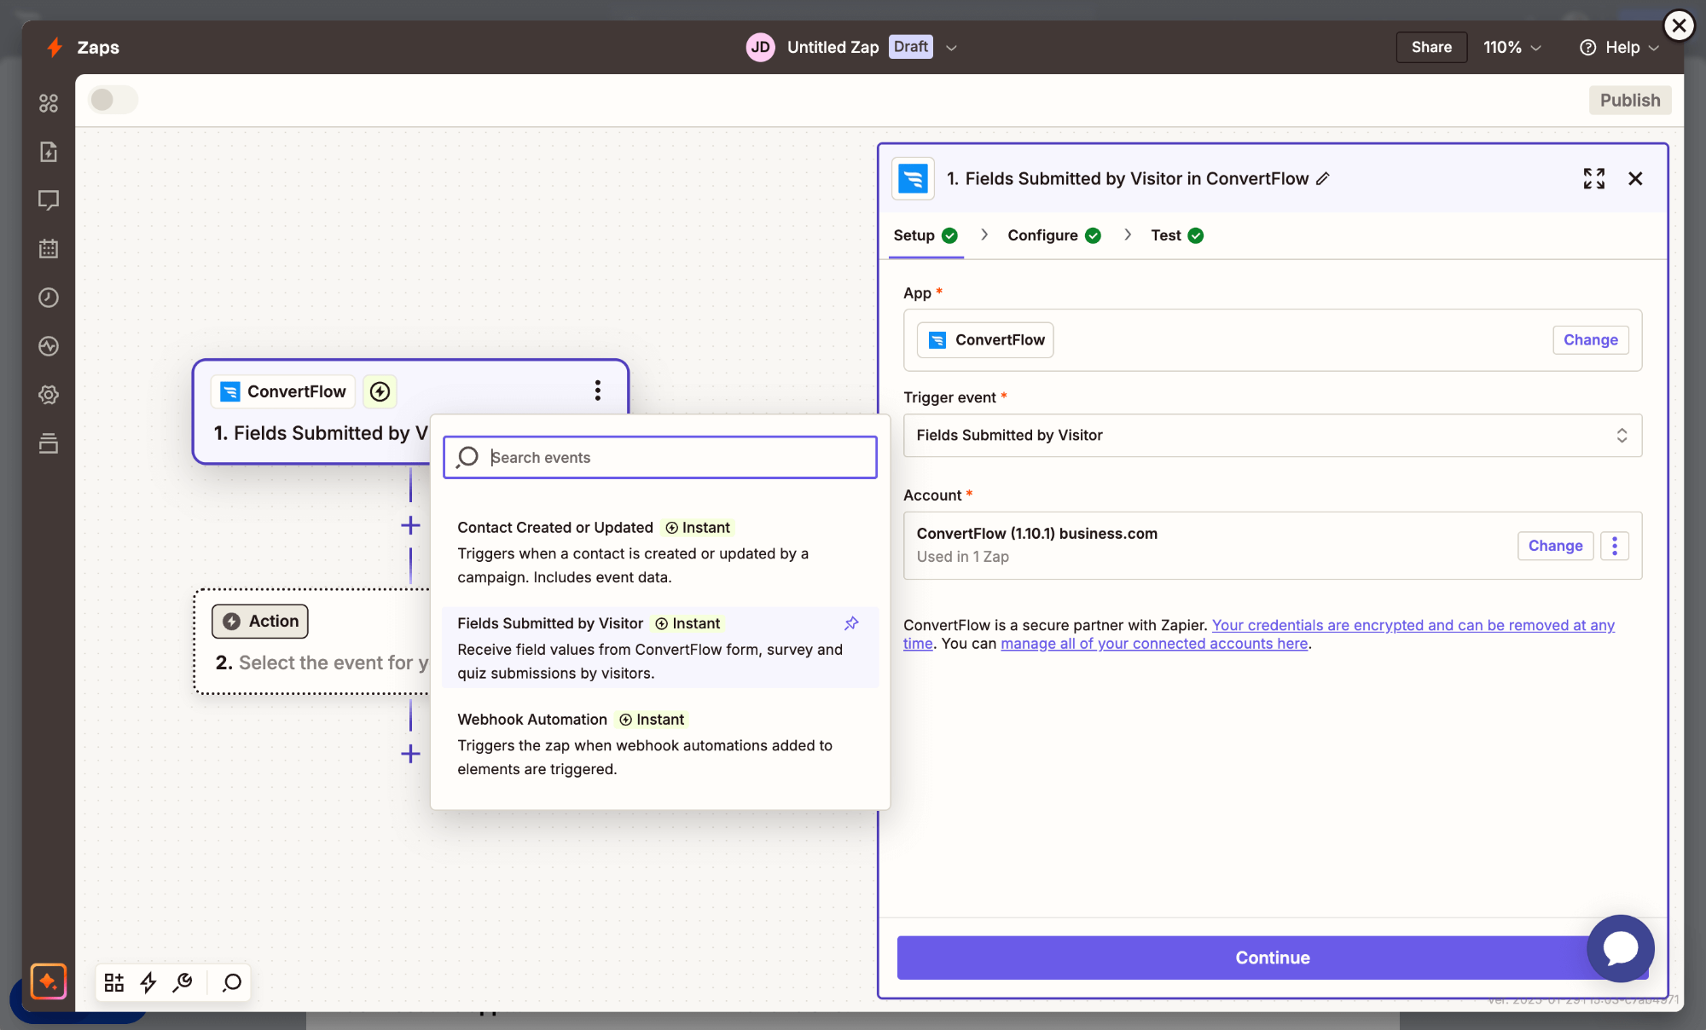Viewport: 1706px width, 1030px height.
Task: Expand the step panel to fullscreen
Action: coord(1594,178)
